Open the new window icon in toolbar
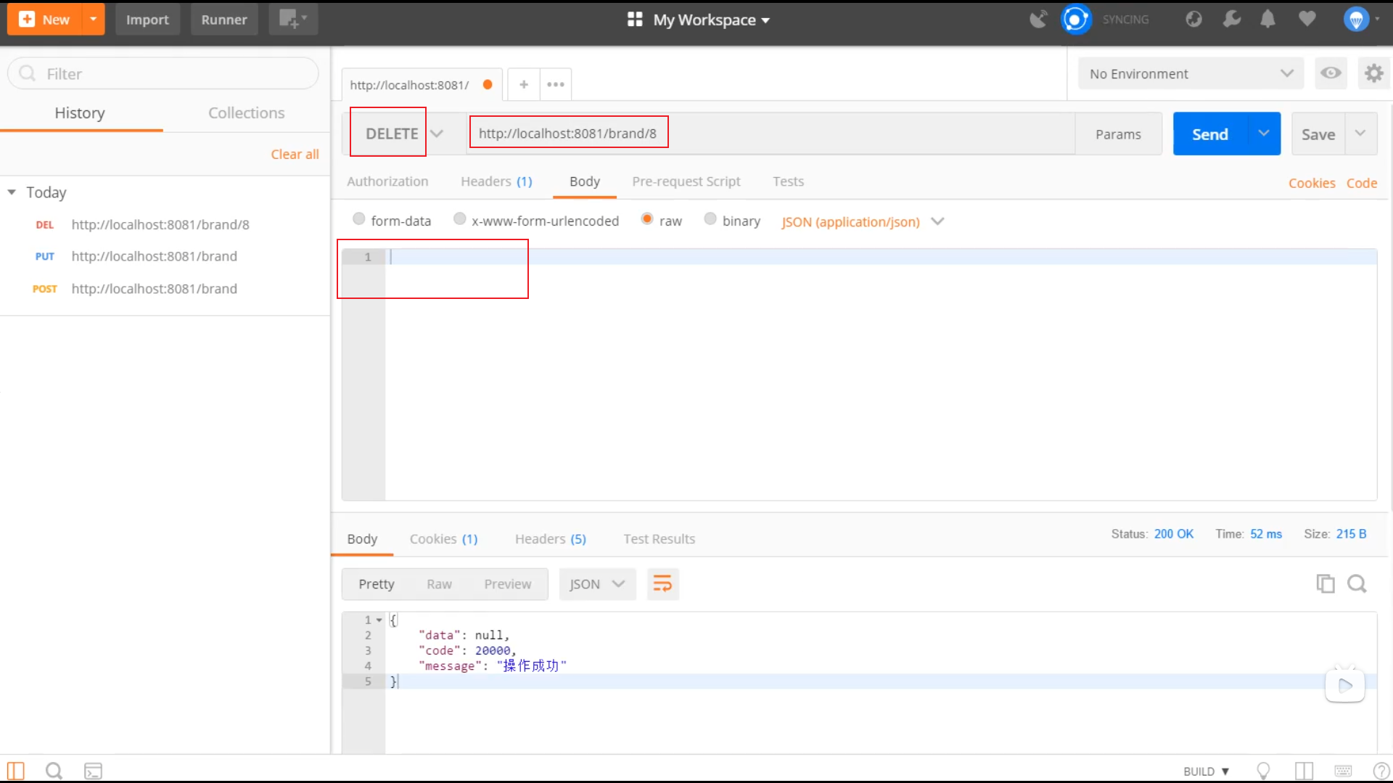 tap(293, 20)
